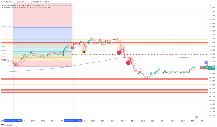Click the 1(147.399) Fibonacci level label

coord(8,41)
